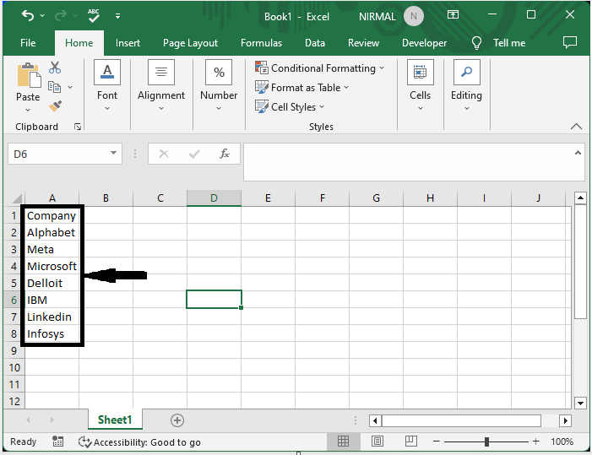Run Spelling check icon in quick access toolbar
592x455 pixels.
tap(93, 15)
